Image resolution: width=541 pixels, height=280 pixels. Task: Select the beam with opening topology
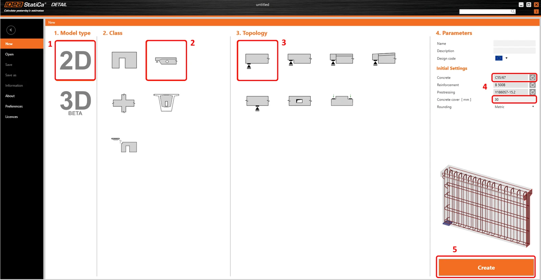pyautogui.click(x=300, y=101)
